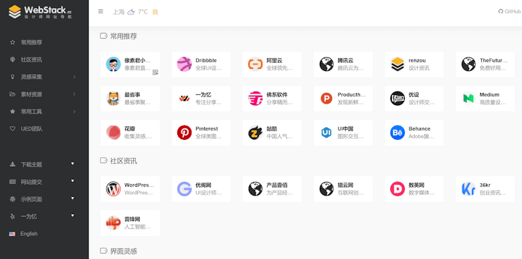Click the 优设 black round icon
This screenshot has width=522, height=259.
(x=398, y=98)
